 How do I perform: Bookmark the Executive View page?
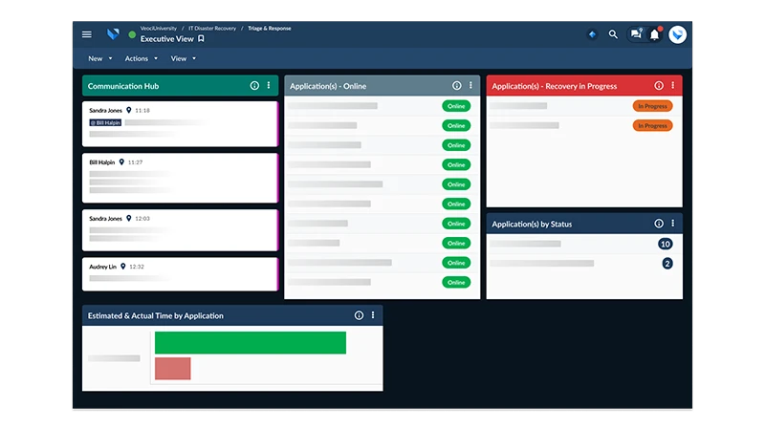point(201,38)
